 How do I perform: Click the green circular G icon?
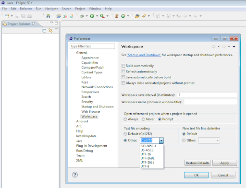coord(123,16)
